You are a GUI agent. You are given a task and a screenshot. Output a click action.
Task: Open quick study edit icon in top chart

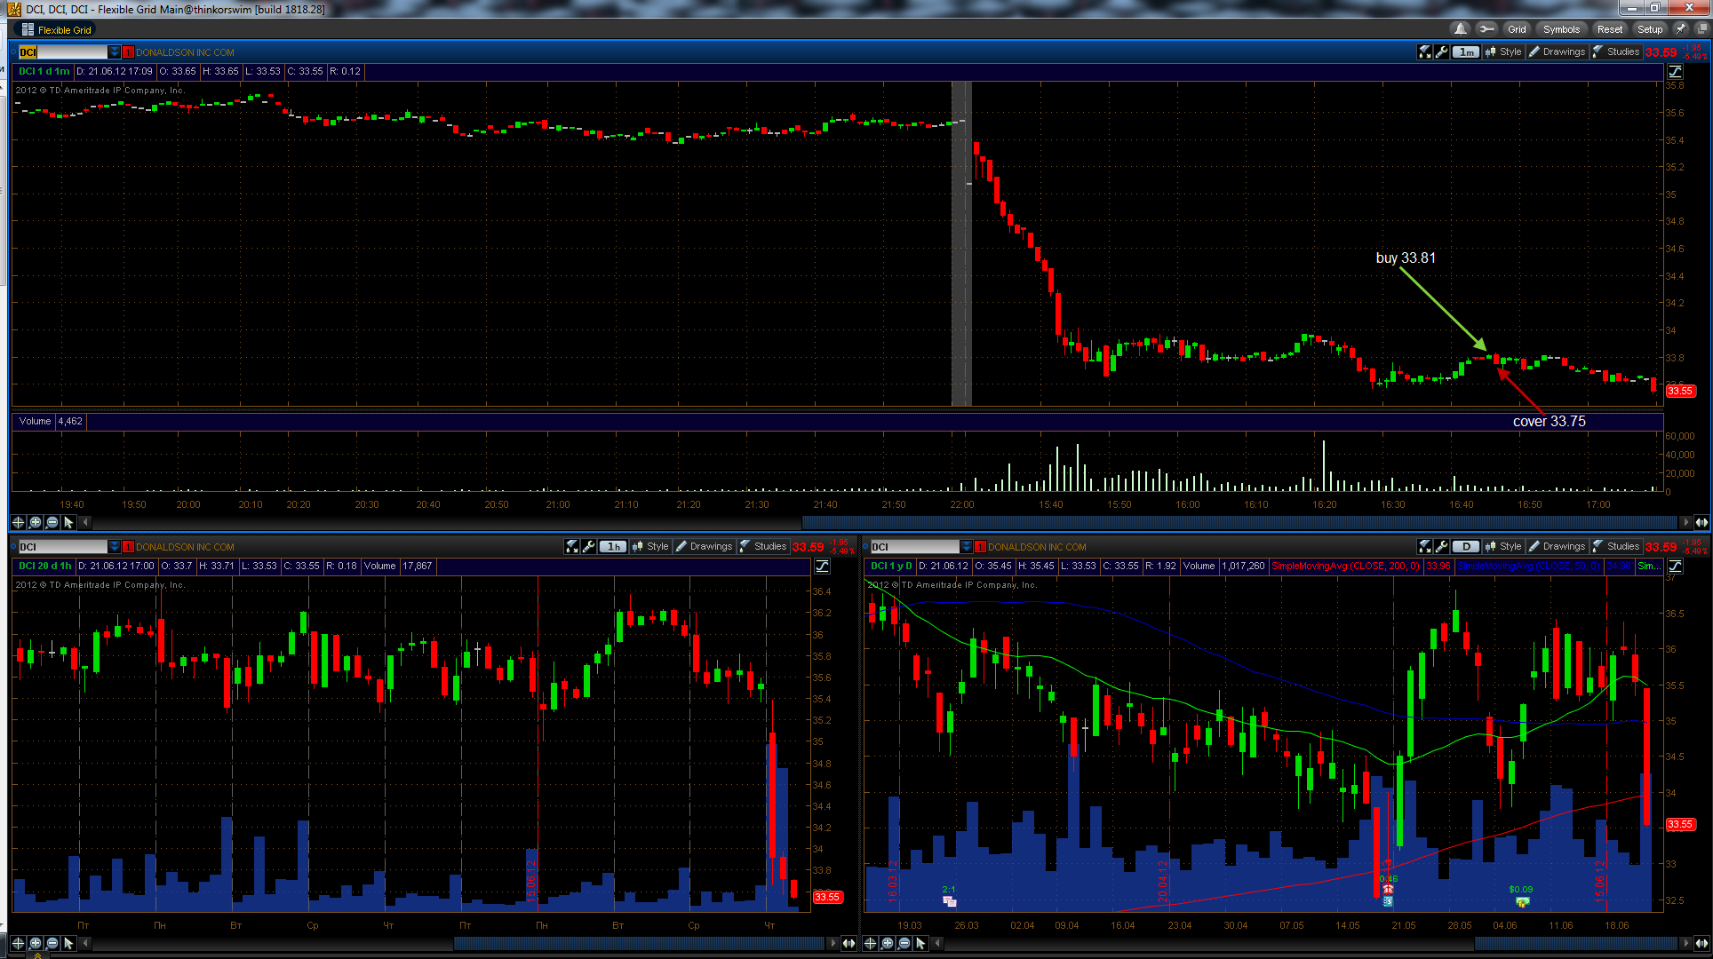click(1425, 52)
